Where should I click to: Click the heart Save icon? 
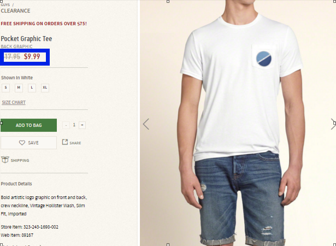22,143
